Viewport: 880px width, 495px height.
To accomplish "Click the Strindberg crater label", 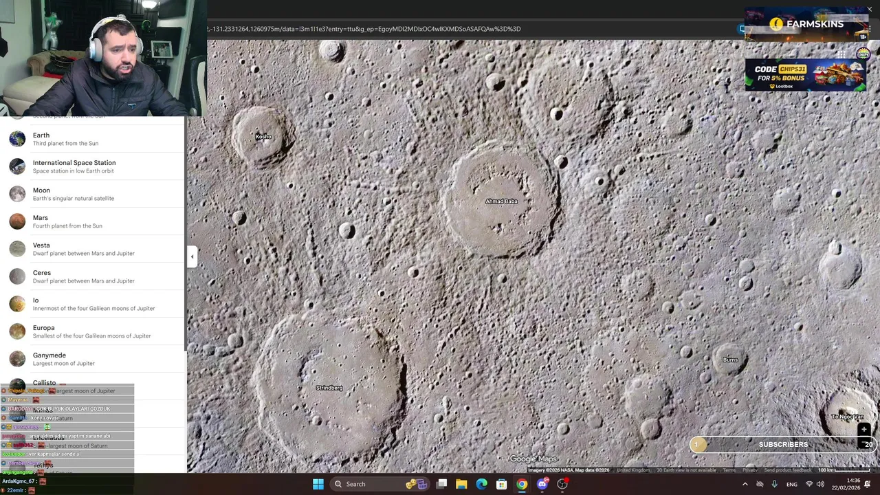I will 329,388.
